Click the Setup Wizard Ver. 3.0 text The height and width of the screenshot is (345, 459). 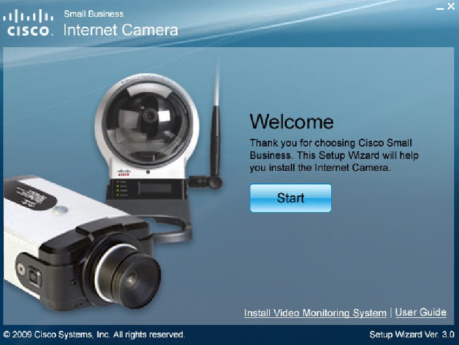click(411, 335)
